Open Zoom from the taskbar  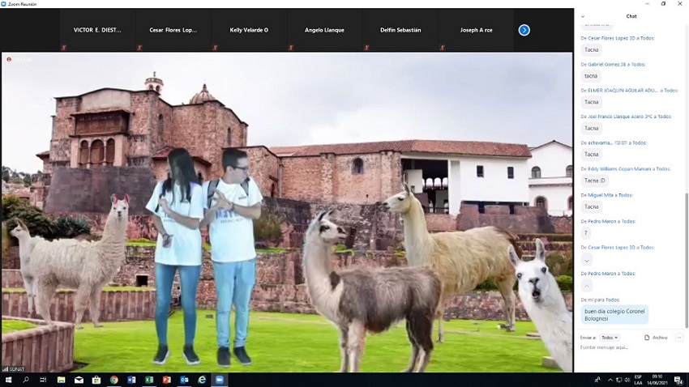pos(219,380)
